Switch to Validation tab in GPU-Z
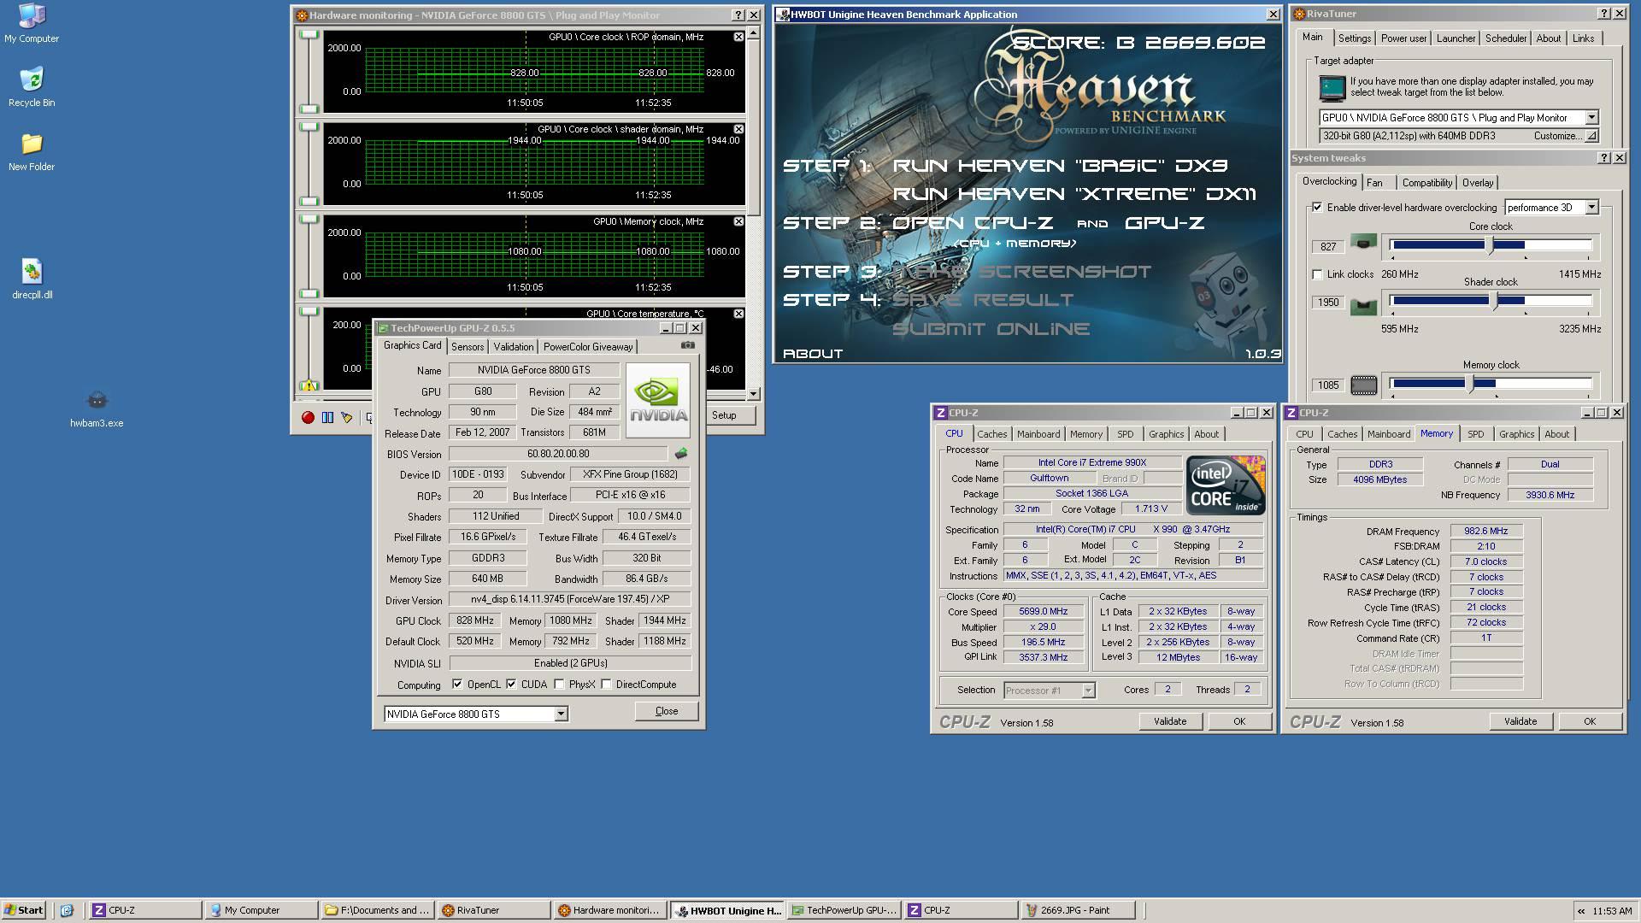This screenshot has height=923, width=1641. [x=514, y=346]
